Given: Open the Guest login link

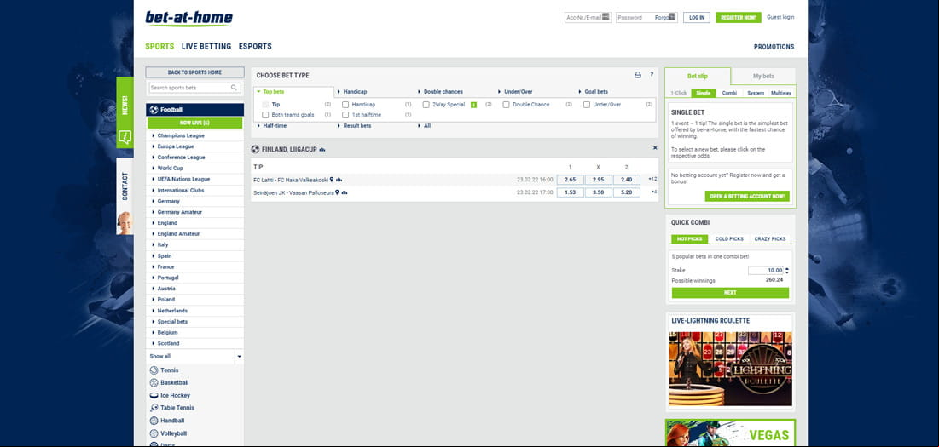Looking at the screenshot, I should [x=780, y=17].
